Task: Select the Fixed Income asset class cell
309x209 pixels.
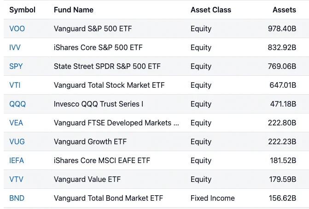Action: pyautogui.click(x=212, y=198)
